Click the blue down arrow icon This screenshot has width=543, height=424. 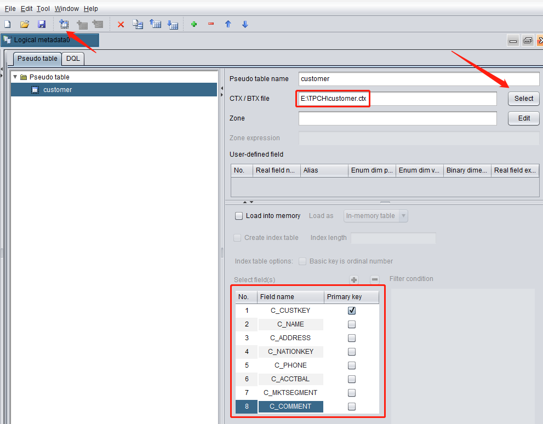245,24
